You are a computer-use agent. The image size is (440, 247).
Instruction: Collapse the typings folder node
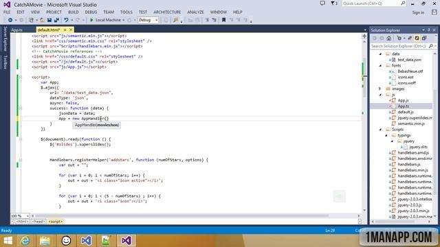pos(386,135)
